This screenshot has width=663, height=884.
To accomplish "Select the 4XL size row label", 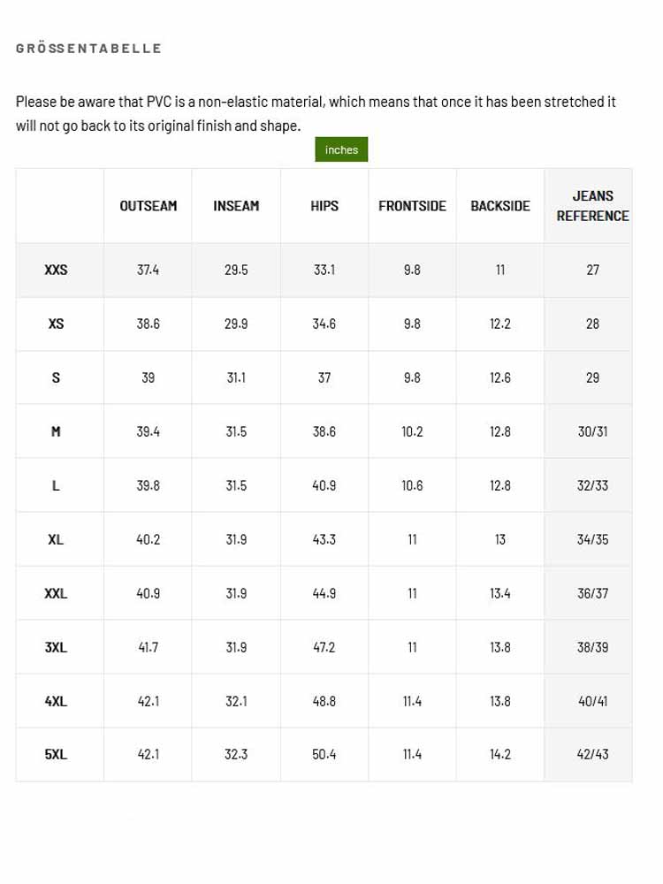I will (x=56, y=701).
